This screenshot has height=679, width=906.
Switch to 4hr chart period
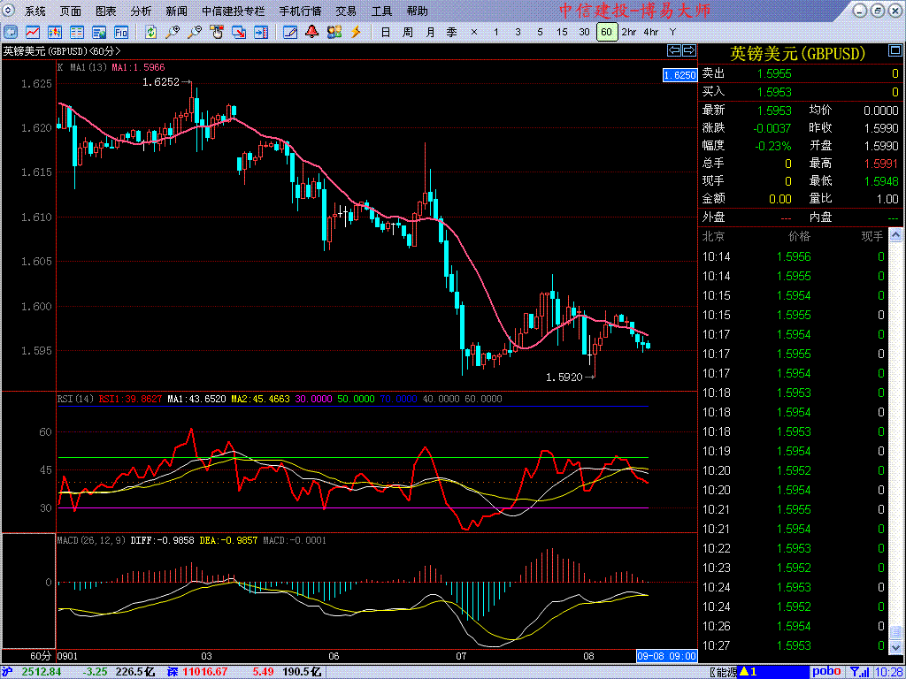click(650, 32)
